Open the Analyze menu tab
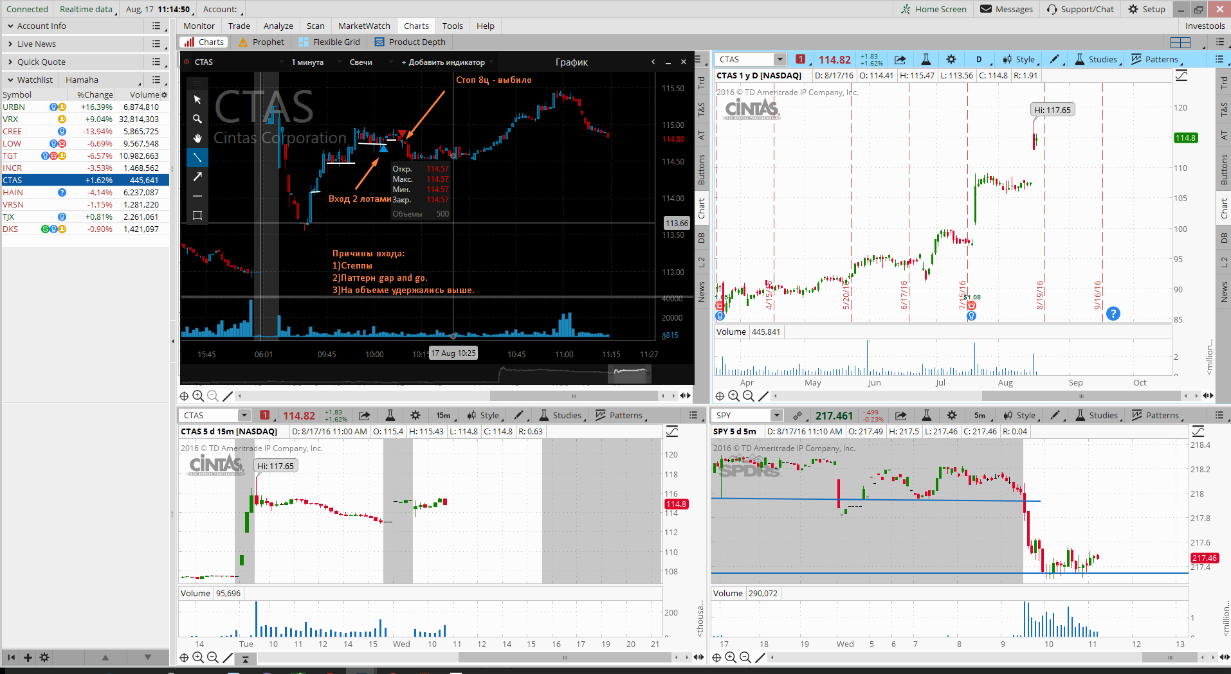 pos(278,26)
